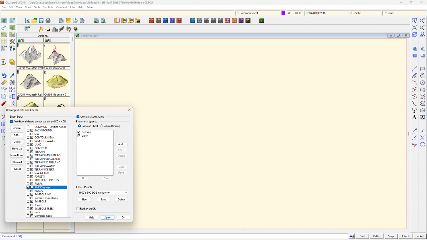Image resolution: width=427 pixels, height=240 pixels.
Task: Click the Explode dynamite icon
Action: (x=4, y=103)
